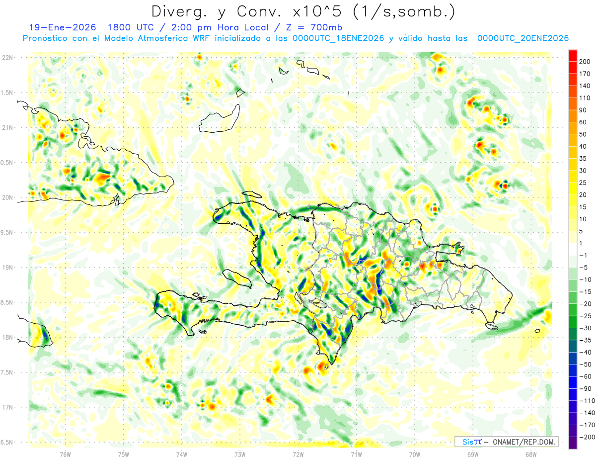Click the '0.5N' latitude label
This screenshot has width=596, height=461.
(x=7, y=163)
